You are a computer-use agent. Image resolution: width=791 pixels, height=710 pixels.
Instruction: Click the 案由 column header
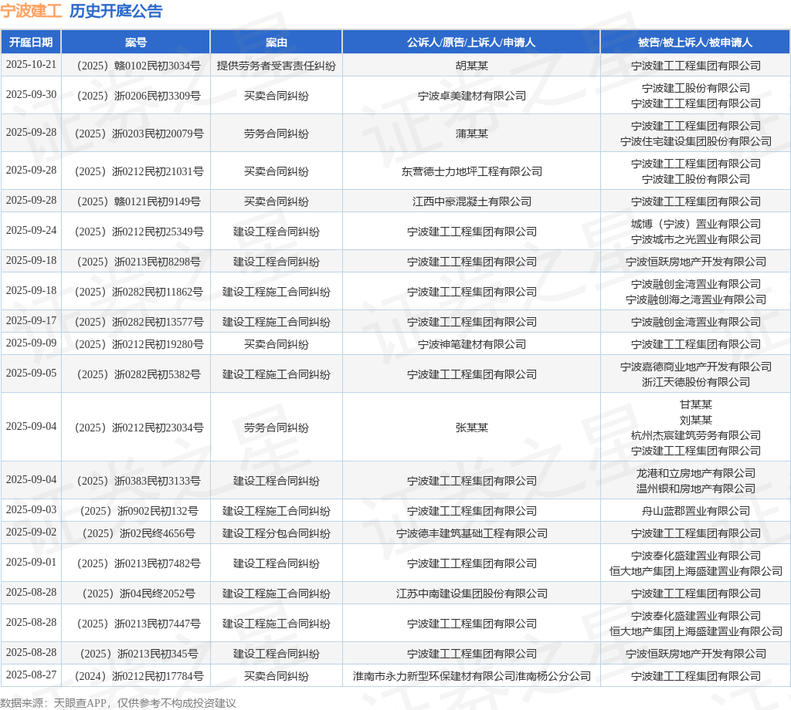[x=277, y=42]
